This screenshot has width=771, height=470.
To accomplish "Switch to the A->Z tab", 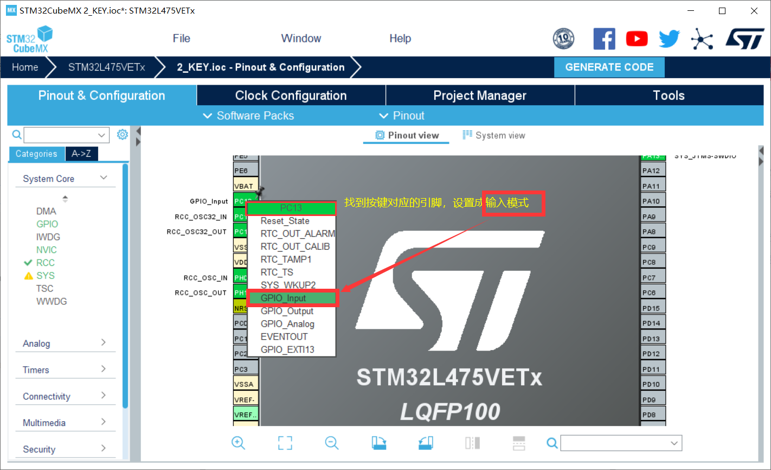I will click(81, 154).
